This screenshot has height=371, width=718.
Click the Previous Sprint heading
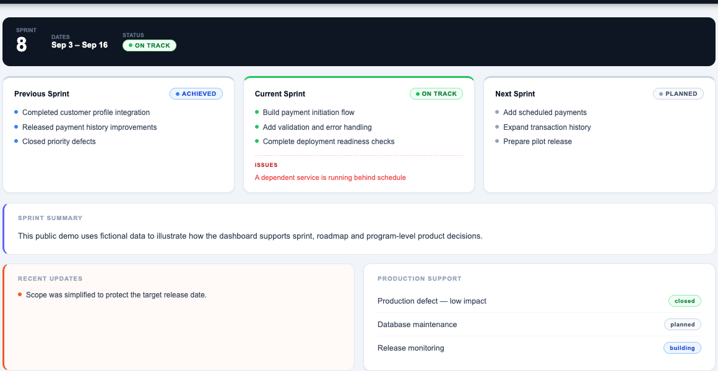point(41,94)
